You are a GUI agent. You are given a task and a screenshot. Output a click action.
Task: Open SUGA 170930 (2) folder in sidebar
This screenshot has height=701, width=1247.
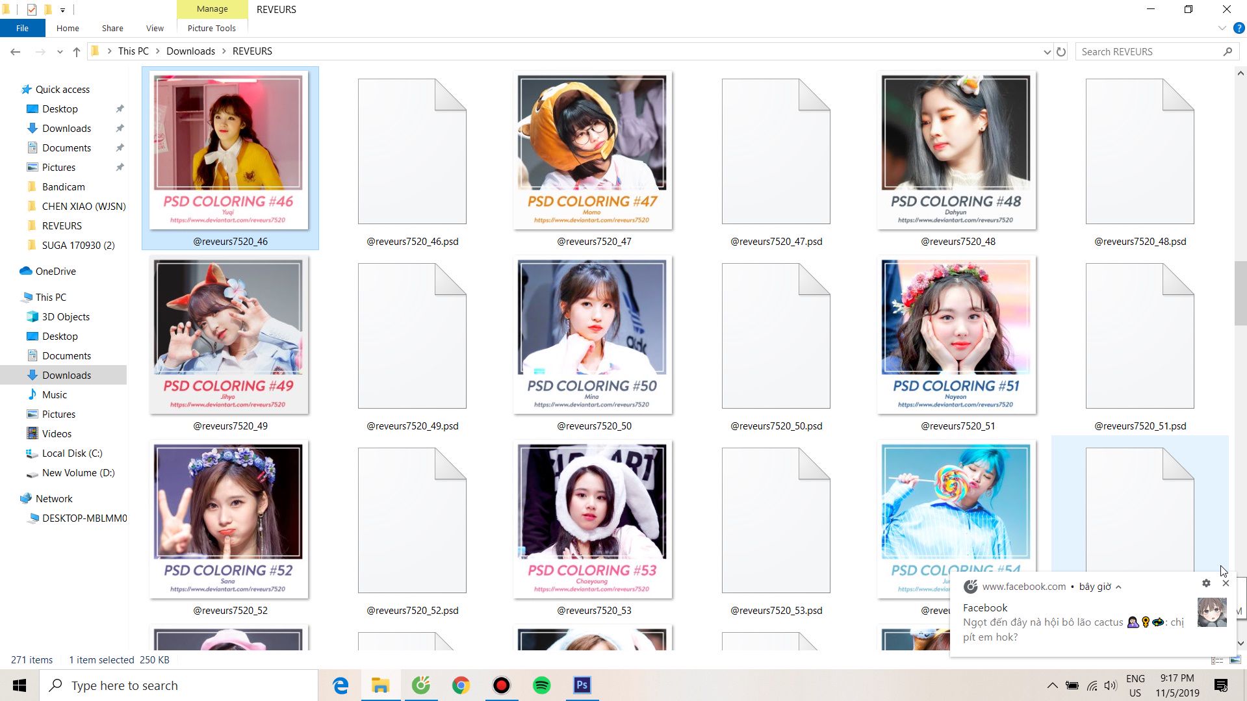tap(78, 245)
